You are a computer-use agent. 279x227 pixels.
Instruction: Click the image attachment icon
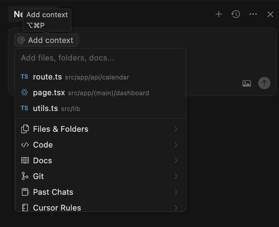point(247,83)
